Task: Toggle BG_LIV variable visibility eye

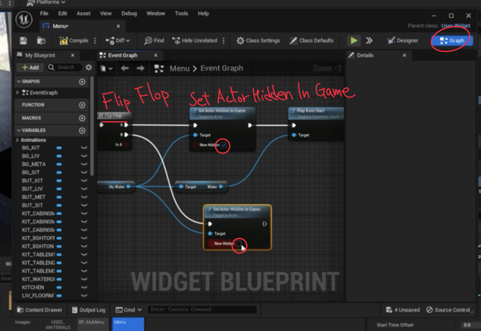Action: (x=84, y=156)
